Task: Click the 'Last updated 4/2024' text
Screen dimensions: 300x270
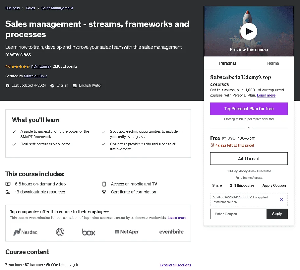Action: click(29, 85)
